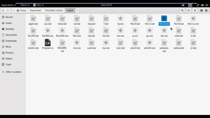Select the Program.cs C# source file

[x=48, y=43]
